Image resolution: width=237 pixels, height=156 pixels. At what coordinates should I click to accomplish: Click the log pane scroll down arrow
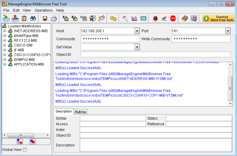tap(230, 104)
